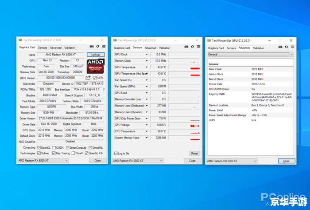Image resolution: width=310 pixels, height=210 pixels.
Task: Toggle DirectML checkbox
Action: [x=90, y=147]
